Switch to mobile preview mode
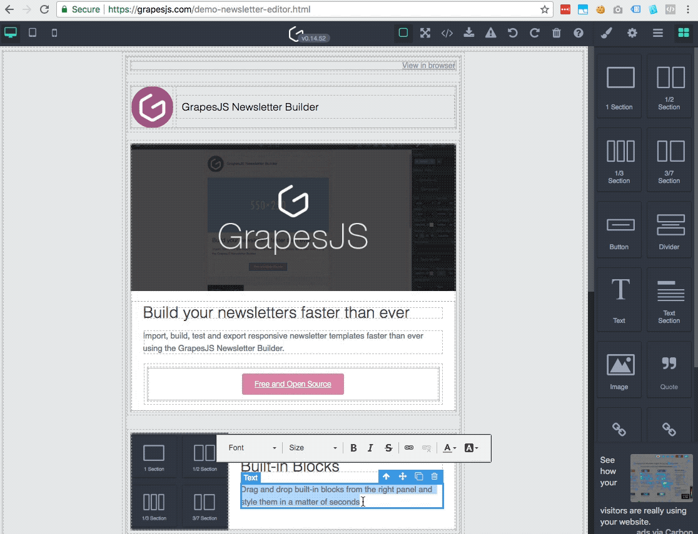The image size is (698, 534). [54, 32]
